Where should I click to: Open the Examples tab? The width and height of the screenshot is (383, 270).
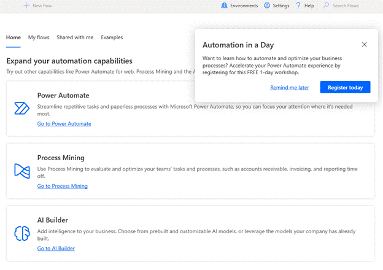pyautogui.click(x=112, y=37)
